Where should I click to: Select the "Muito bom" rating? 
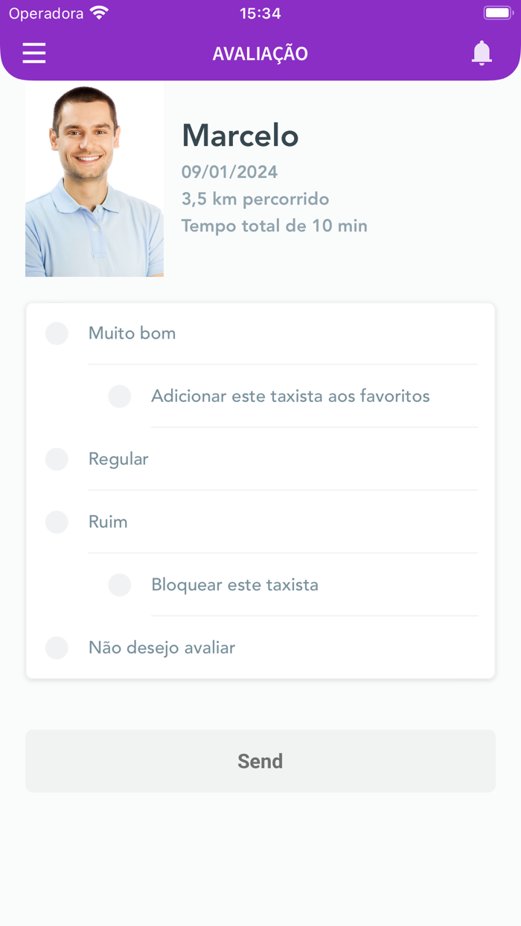click(57, 333)
